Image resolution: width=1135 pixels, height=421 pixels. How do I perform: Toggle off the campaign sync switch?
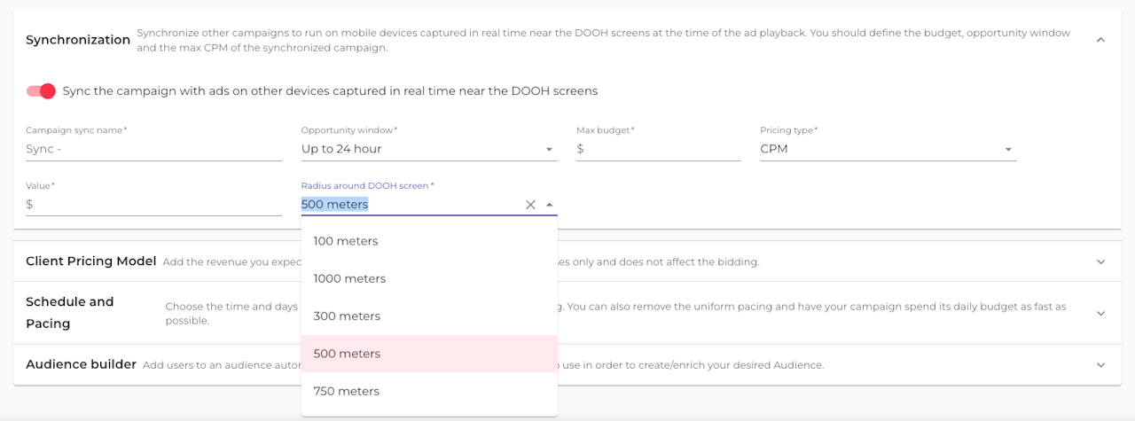tap(41, 91)
